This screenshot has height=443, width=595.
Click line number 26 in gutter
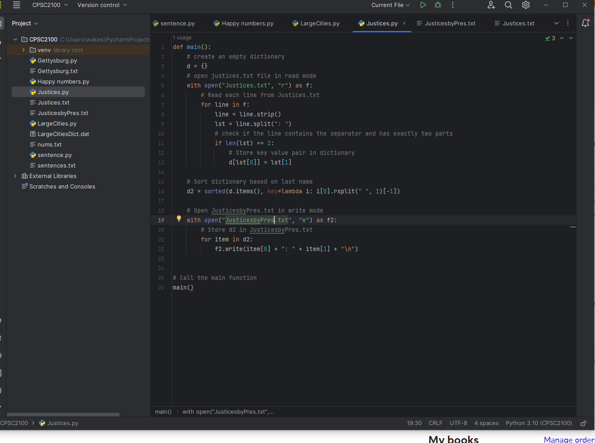pos(161,287)
